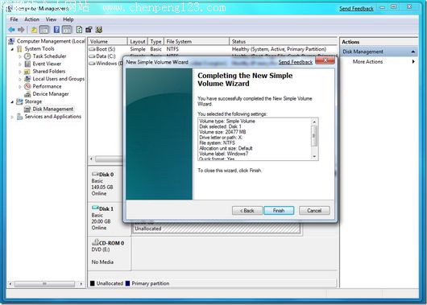Open the More Actions submenu arrow

pyautogui.click(x=413, y=61)
